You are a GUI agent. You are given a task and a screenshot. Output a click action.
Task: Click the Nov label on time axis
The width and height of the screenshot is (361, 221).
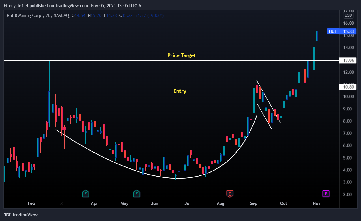tap(317, 203)
